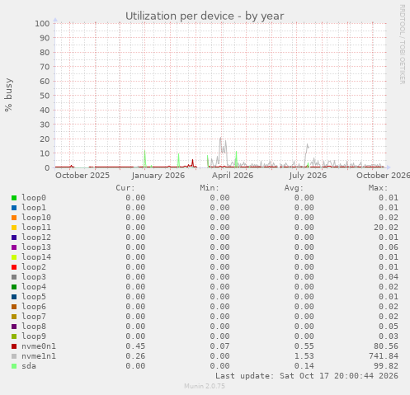The image size is (410, 395).
Task: Click the loop10 orange color swatch
Action: tap(14, 218)
